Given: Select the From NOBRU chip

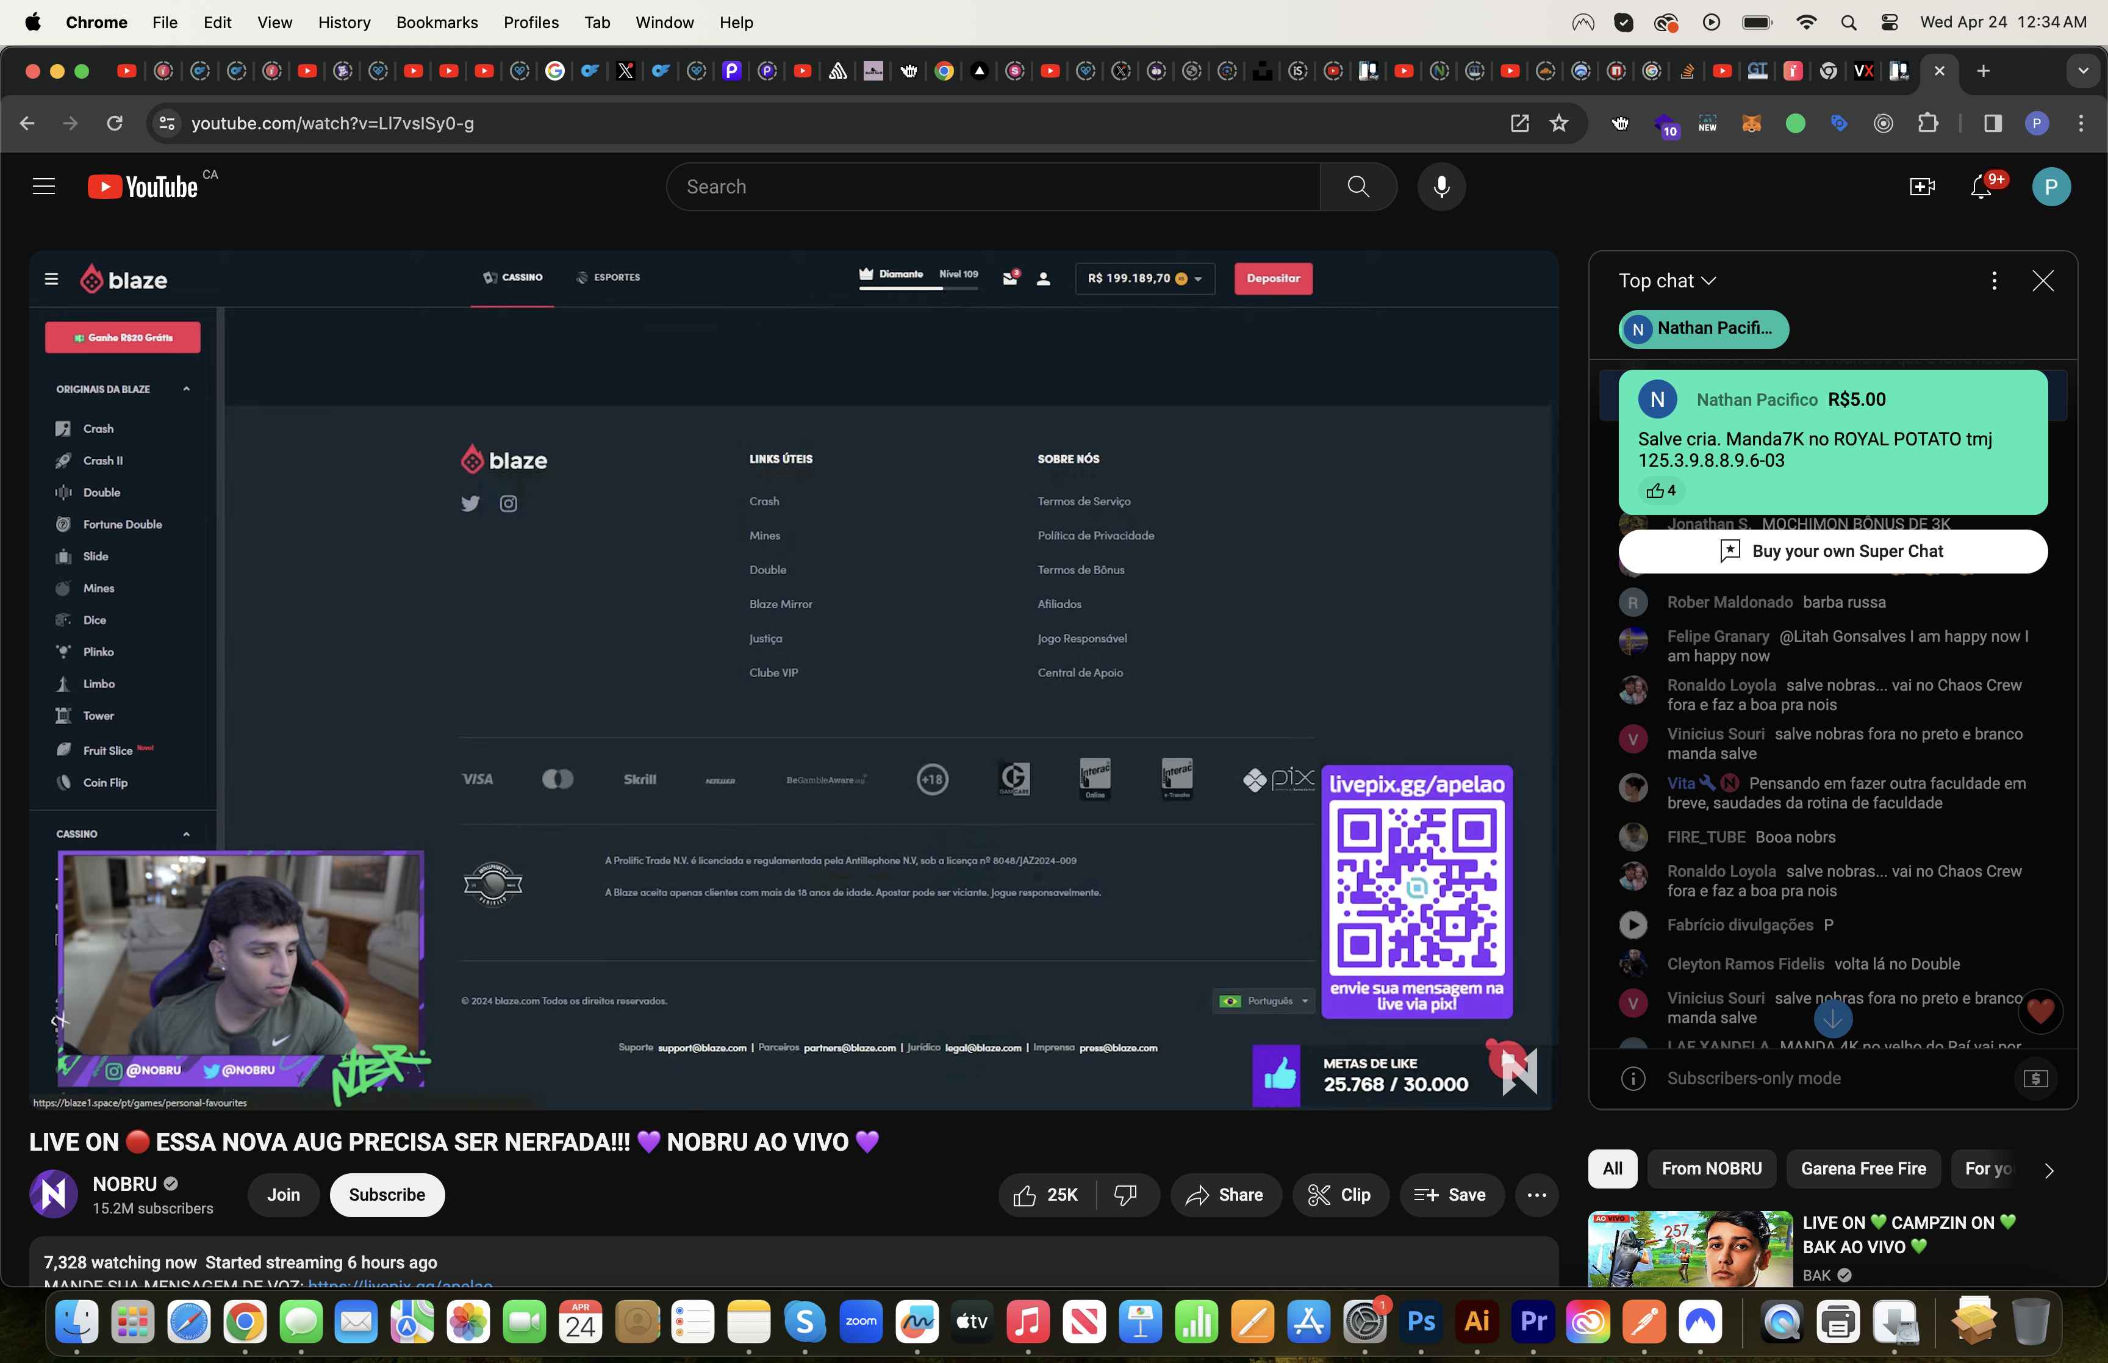Looking at the screenshot, I should coord(1711,1168).
